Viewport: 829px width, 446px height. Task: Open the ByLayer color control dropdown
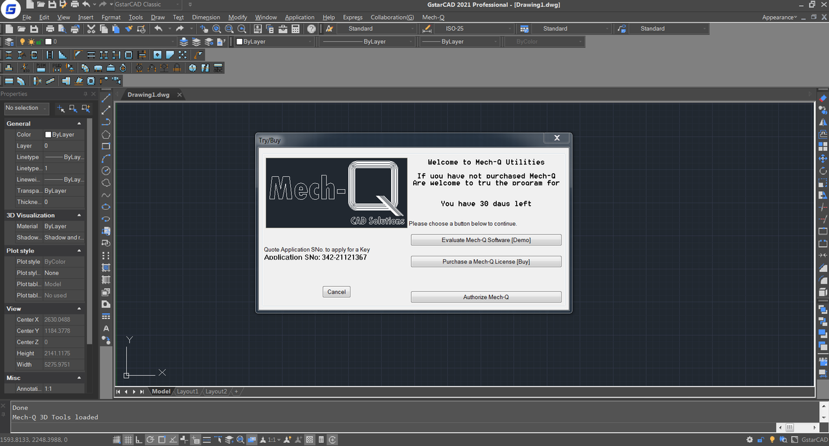[274, 41]
